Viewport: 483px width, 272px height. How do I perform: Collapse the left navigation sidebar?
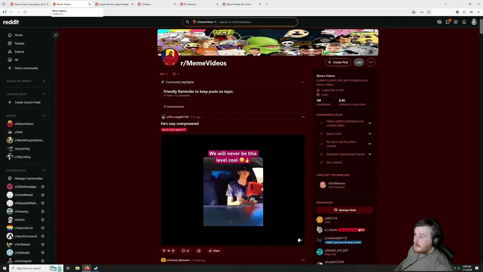click(x=55, y=35)
